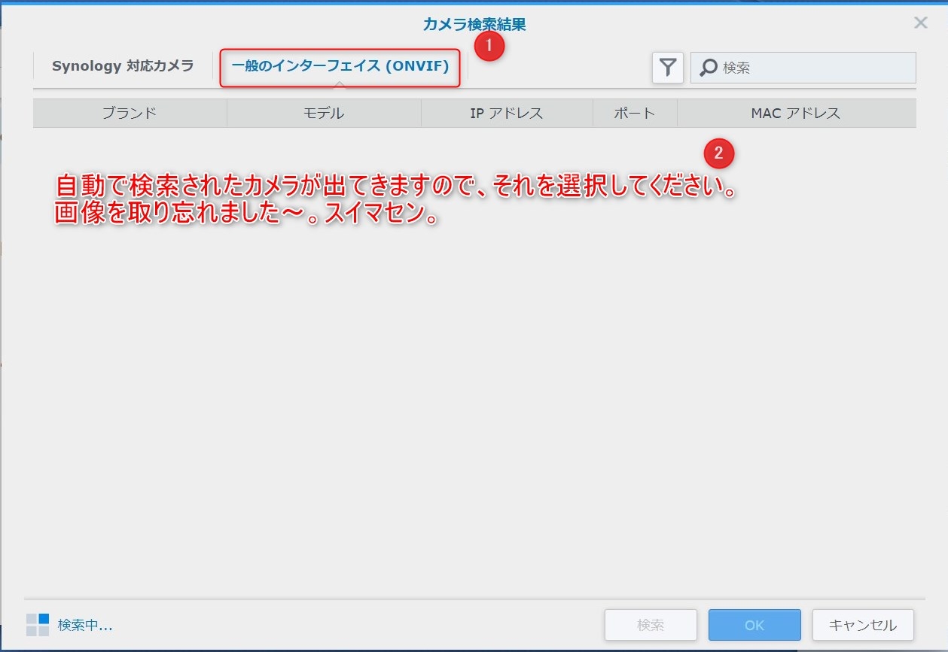Sort by ブランド column header
The image size is (948, 652).
[x=130, y=114]
